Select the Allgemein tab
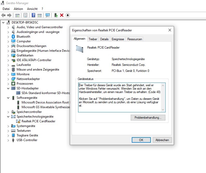The height and width of the screenshot is (173, 206). pos(79,39)
